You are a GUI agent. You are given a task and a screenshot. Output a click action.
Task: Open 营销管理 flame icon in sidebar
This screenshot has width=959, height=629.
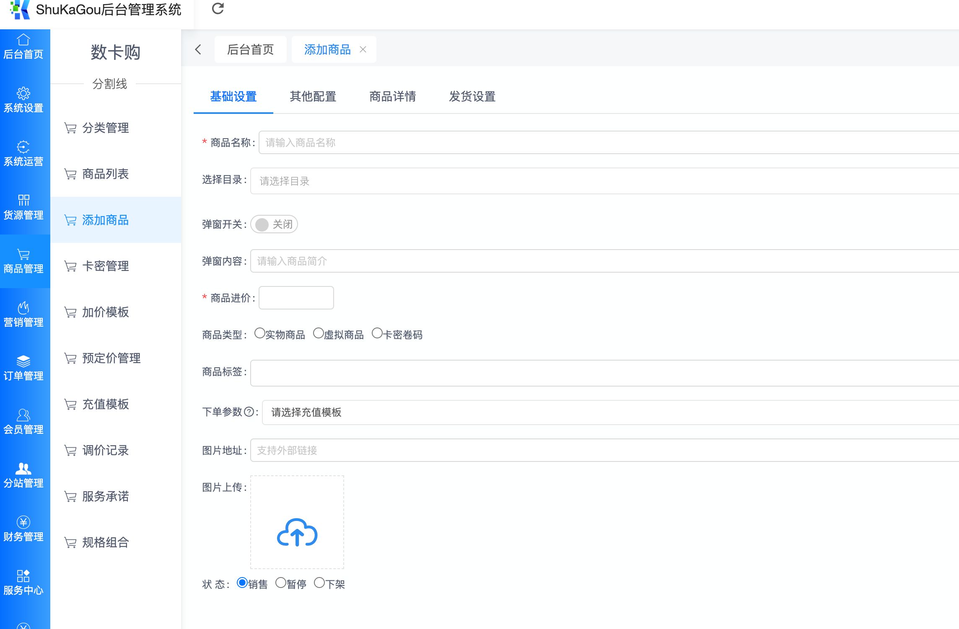[23, 307]
